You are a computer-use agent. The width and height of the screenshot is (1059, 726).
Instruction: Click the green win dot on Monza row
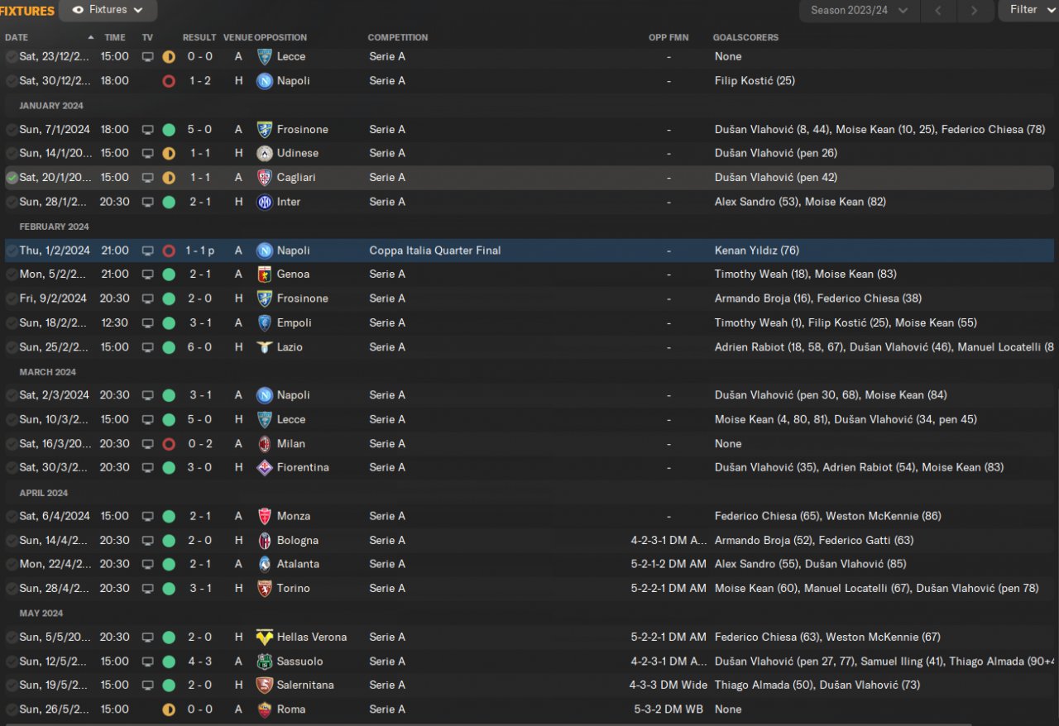[169, 516]
